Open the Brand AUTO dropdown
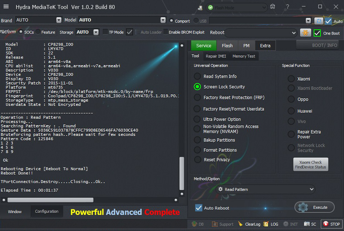 (59, 20)
